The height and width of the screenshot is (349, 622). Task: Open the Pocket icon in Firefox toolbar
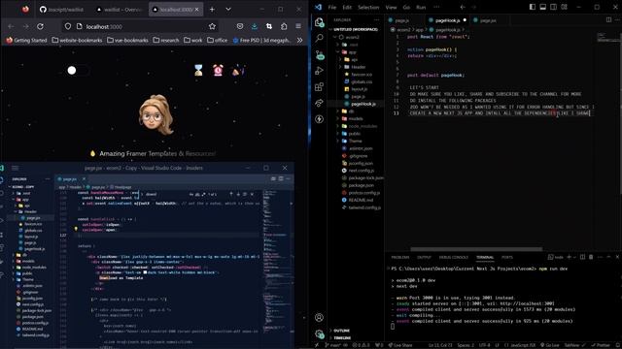(x=240, y=26)
